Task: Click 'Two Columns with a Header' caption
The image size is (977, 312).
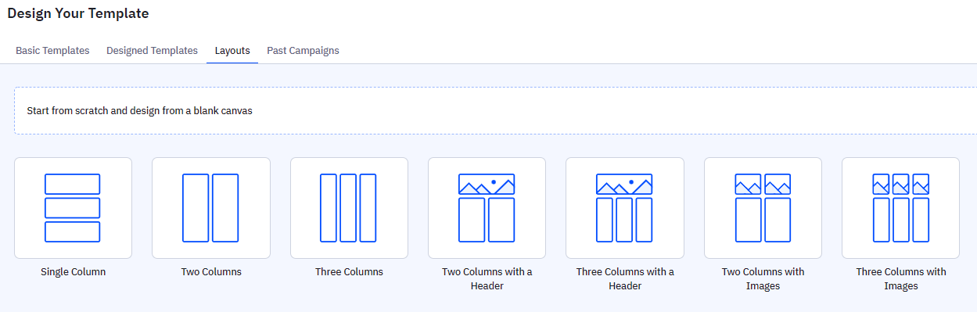Action: [x=487, y=279]
